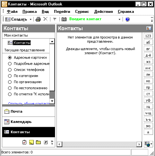155x156 pixels.
Task: Select 'По организациям' view option
Action: pos(25,82)
